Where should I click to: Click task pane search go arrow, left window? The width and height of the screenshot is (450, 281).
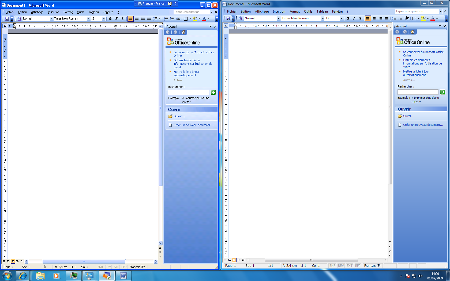pos(213,92)
